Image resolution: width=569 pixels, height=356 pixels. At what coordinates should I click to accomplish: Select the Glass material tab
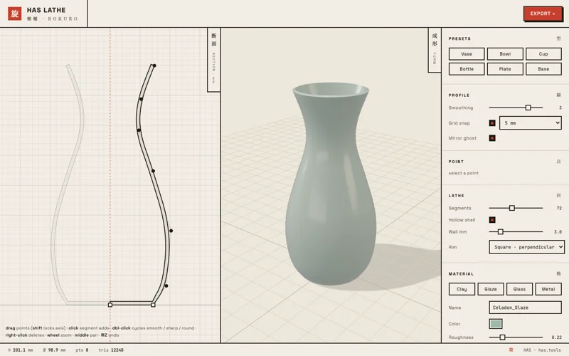[519, 289]
